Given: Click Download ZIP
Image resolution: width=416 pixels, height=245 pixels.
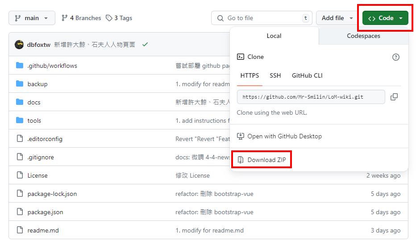Looking at the screenshot, I should click(266, 160).
